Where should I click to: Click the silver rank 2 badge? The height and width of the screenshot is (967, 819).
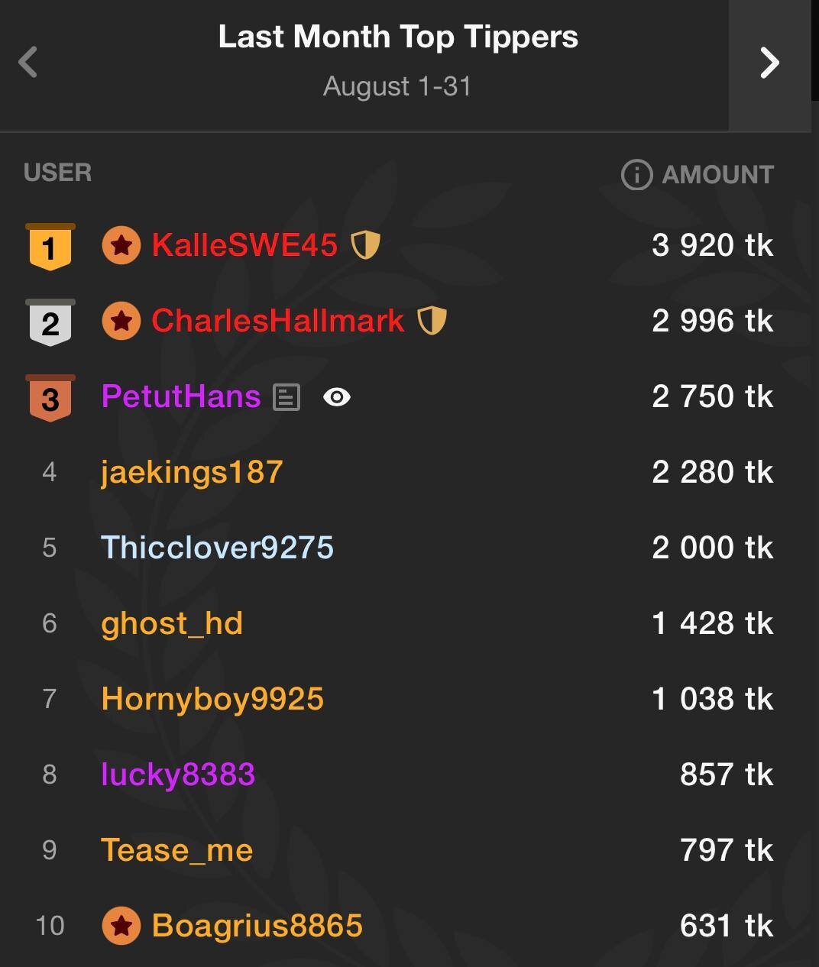click(50, 322)
